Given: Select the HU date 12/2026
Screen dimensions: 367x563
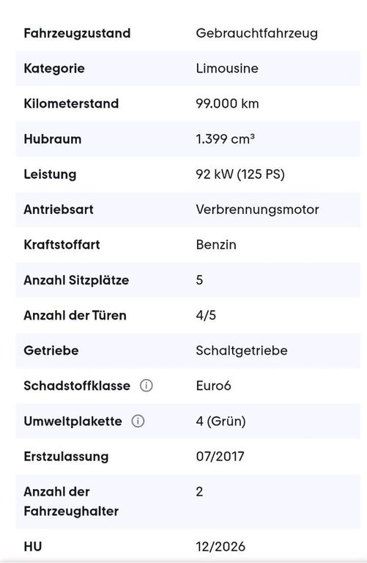Looking at the screenshot, I should click(x=220, y=546).
